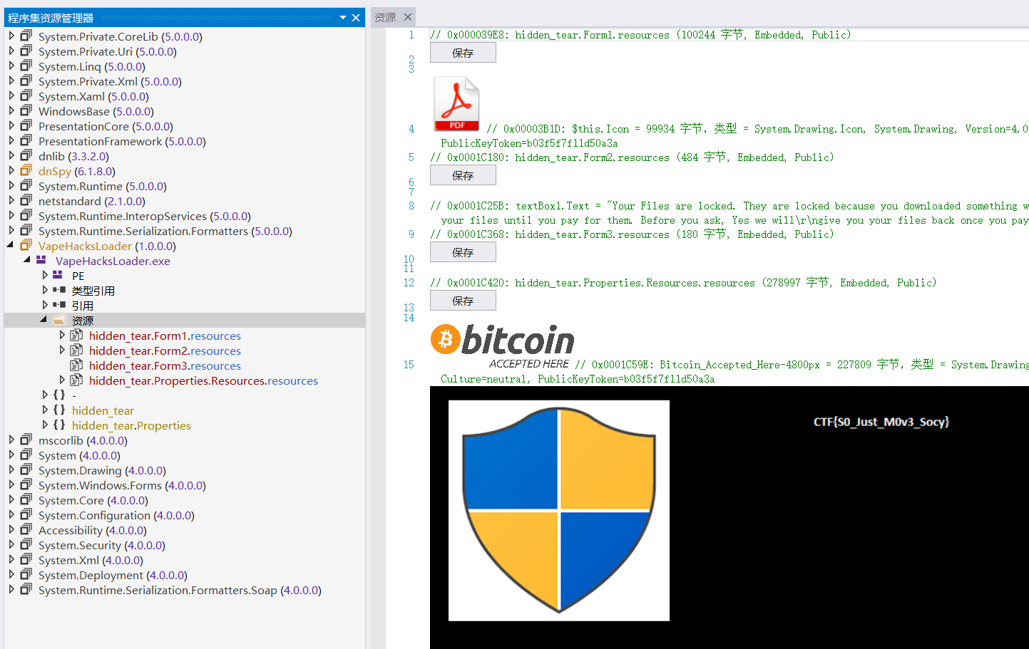Save Properties.Resources.resources via 保存 button

coord(463,301)
